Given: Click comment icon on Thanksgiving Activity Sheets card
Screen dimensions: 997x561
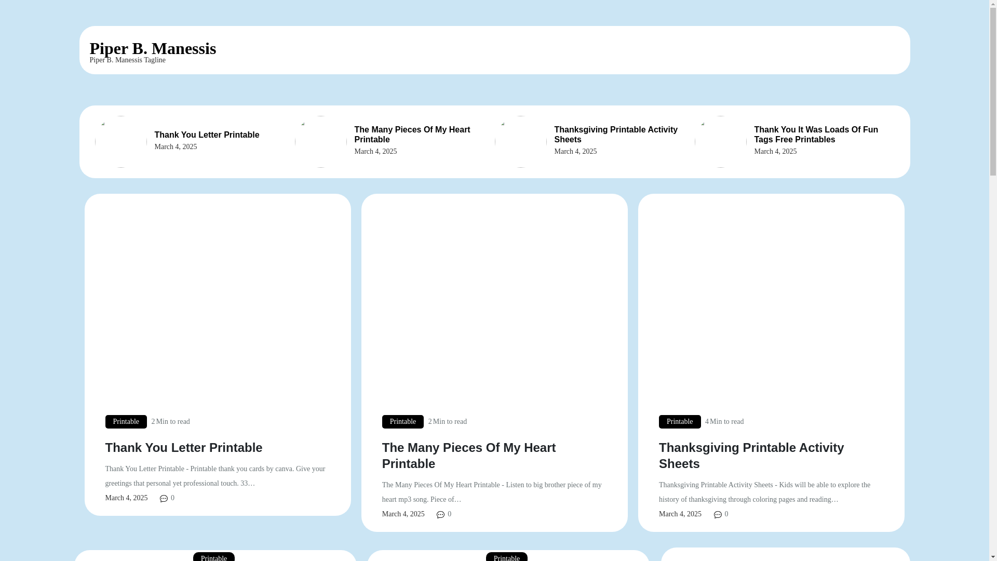Looking at the screenshot, I should (718, 515).
